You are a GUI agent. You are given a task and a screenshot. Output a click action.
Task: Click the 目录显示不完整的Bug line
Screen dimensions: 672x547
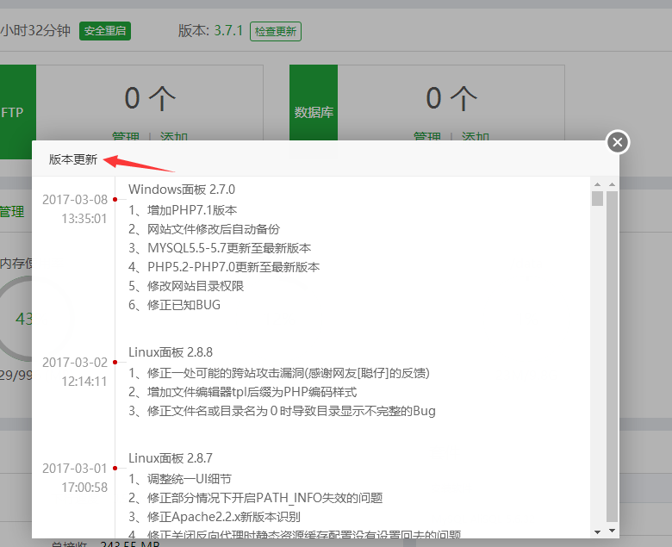pos(282,411)
